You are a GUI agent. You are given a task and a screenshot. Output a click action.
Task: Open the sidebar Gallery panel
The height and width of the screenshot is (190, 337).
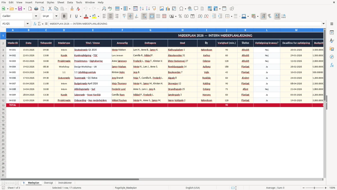click(332, 49)
